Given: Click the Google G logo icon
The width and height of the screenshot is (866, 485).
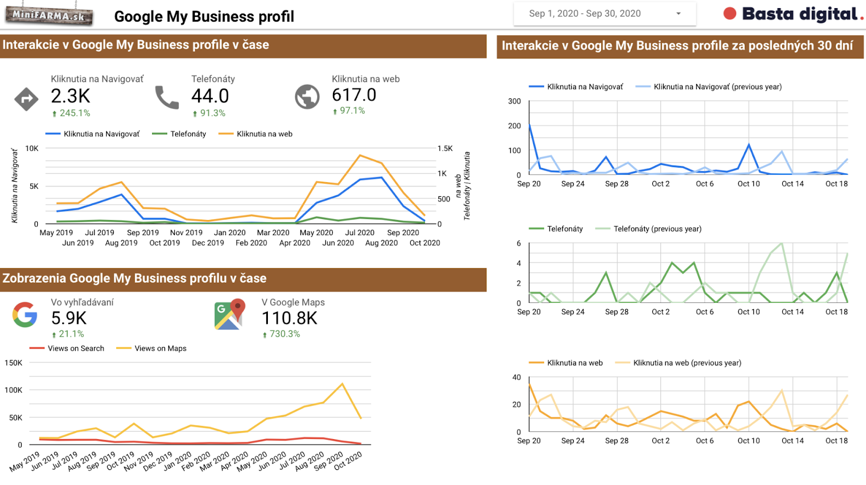Looking at the screenshot, I should click(25, 315).
